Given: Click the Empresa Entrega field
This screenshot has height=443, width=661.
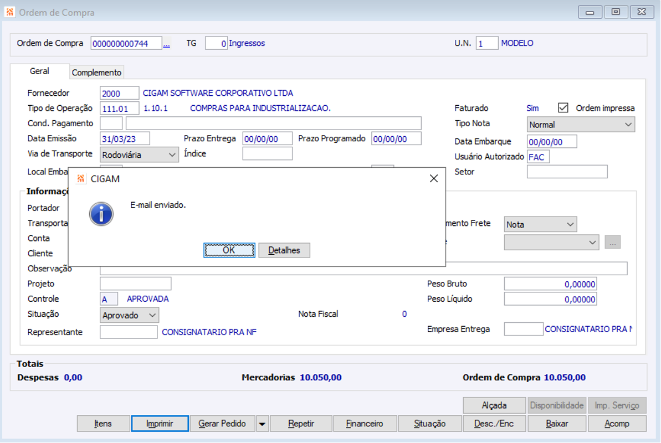Looking at the screenshot, I should 524,329.
